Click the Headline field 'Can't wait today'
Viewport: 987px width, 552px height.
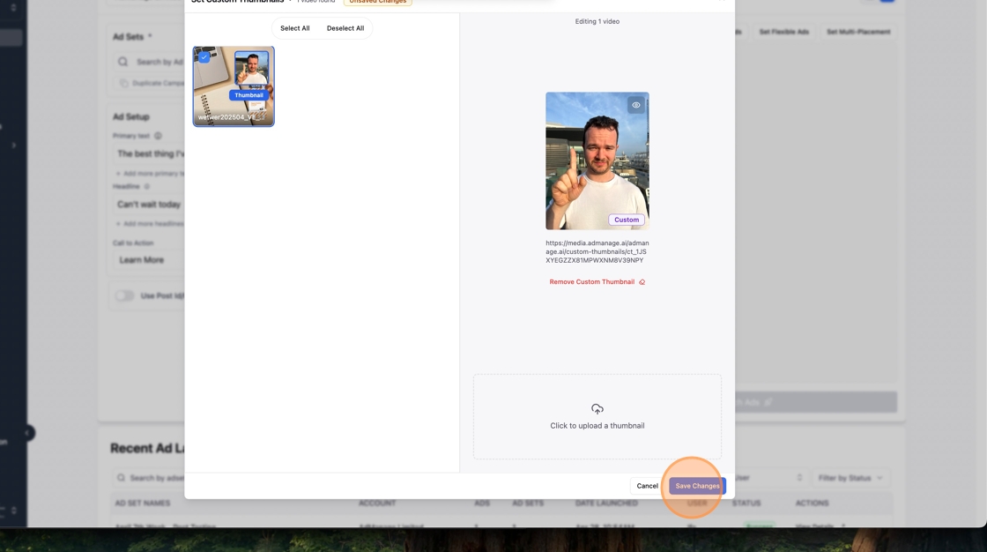click(x=148, y=205)
